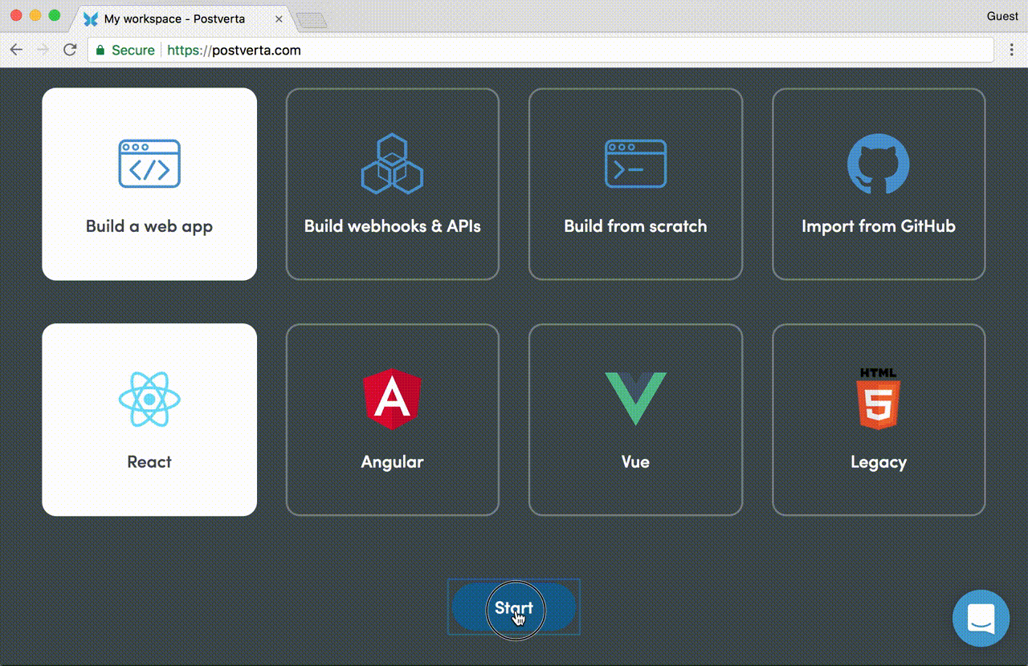The image size is (1028, 666).
Task: Pick the Vue framework card
Action: coord(635,420)
